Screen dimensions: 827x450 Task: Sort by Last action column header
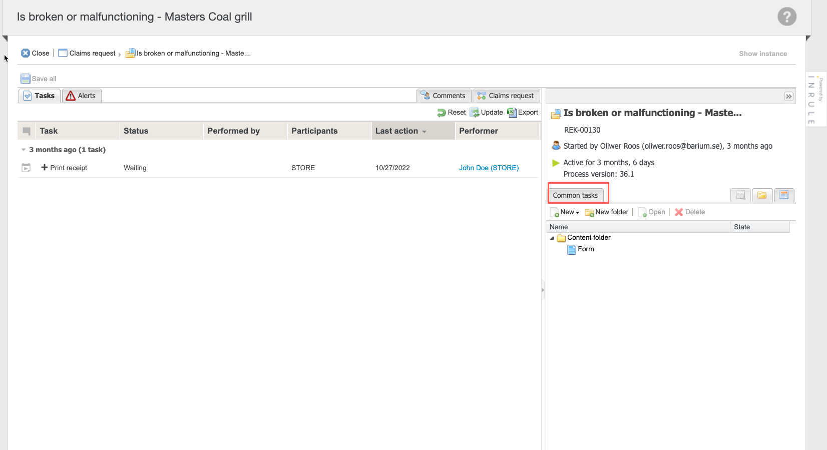tap(396, 131)
